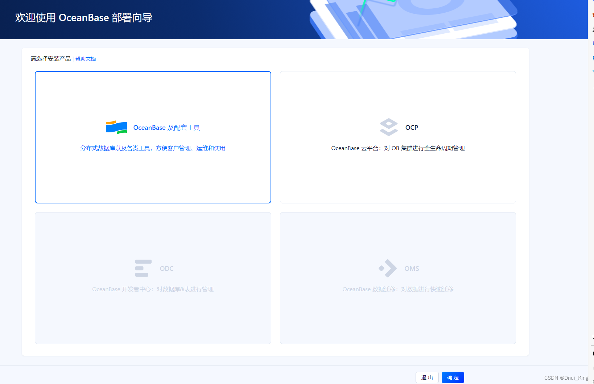594x384 pixels.
Task: Click the OCP stacked-layers icon
Action: tap(388, 127)
